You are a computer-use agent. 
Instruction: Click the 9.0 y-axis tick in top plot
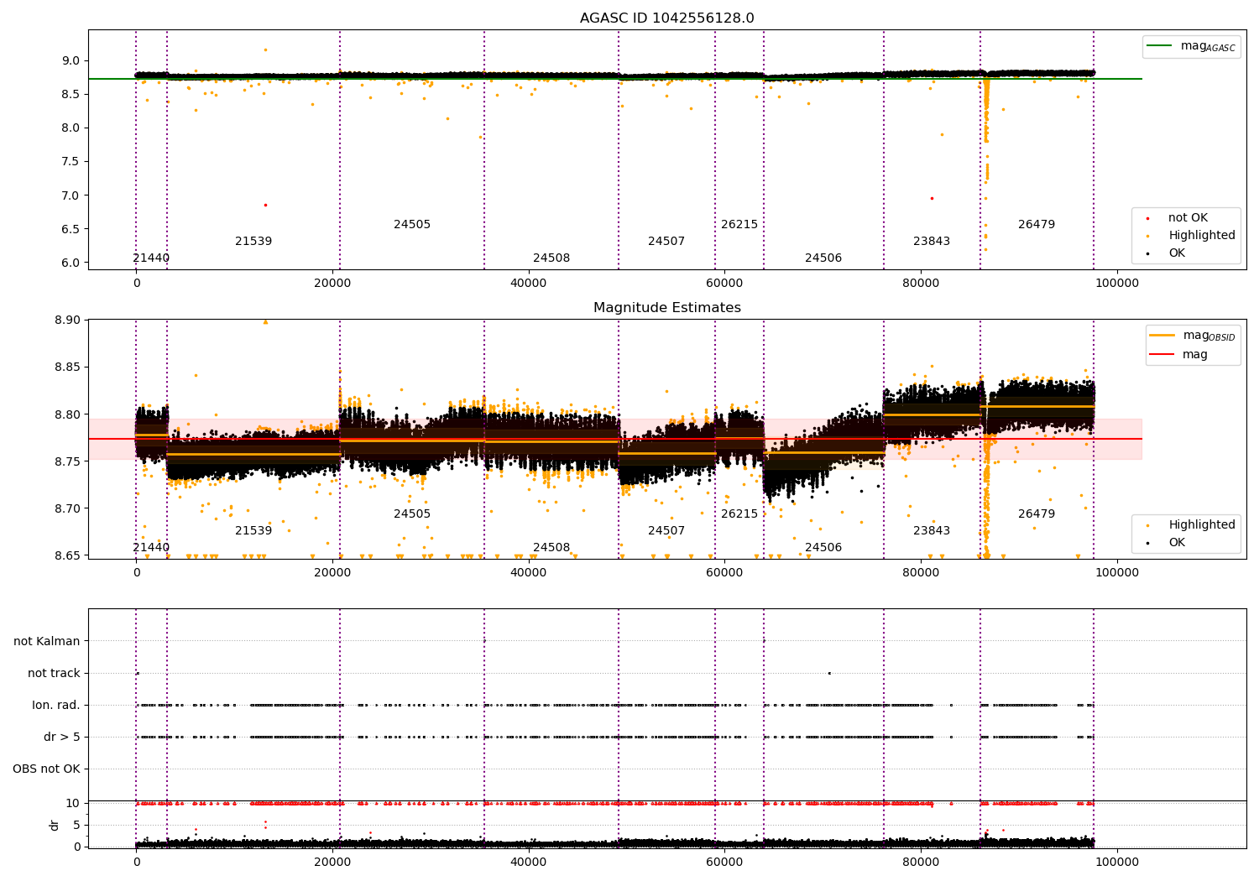click(71, 60)
